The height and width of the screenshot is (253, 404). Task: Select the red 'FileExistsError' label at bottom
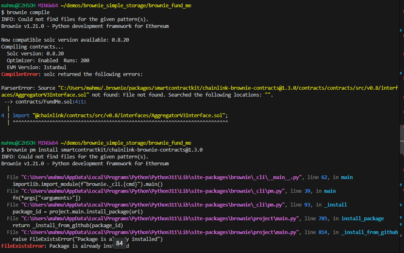tap(22, 246)
